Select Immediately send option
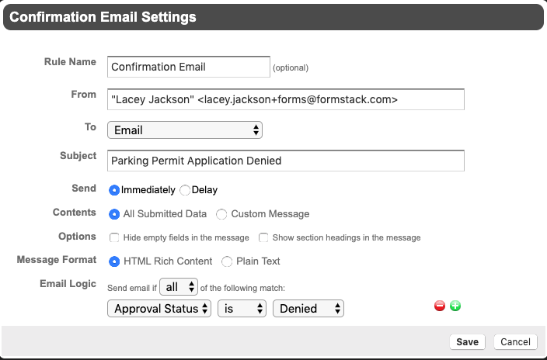The height and width of the screenshot is (360, 547). coord(114,190)
